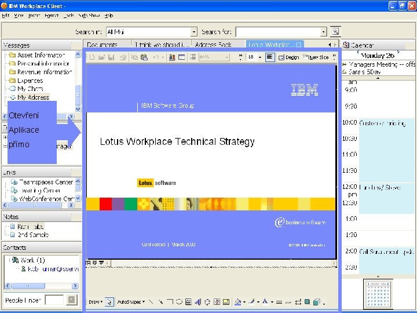Apply fill color with the paint bucket
The image size is (417, 313).
(238, 302)
